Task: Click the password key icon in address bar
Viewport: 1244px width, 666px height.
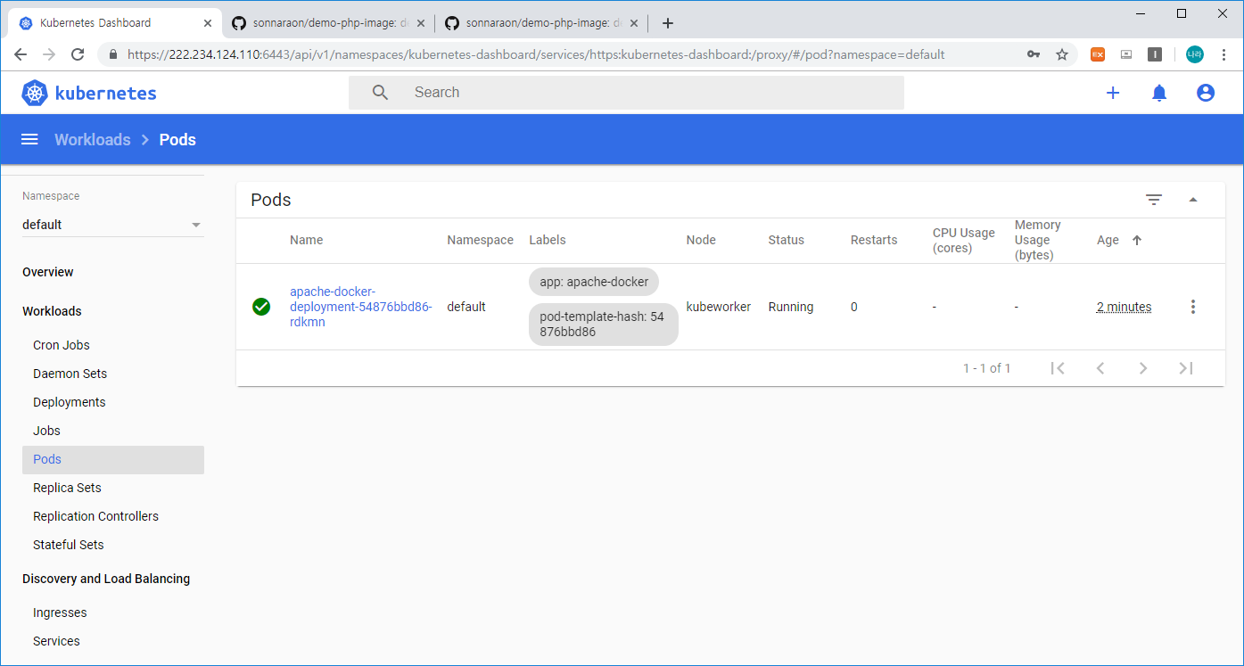Action: [1034, 54]
